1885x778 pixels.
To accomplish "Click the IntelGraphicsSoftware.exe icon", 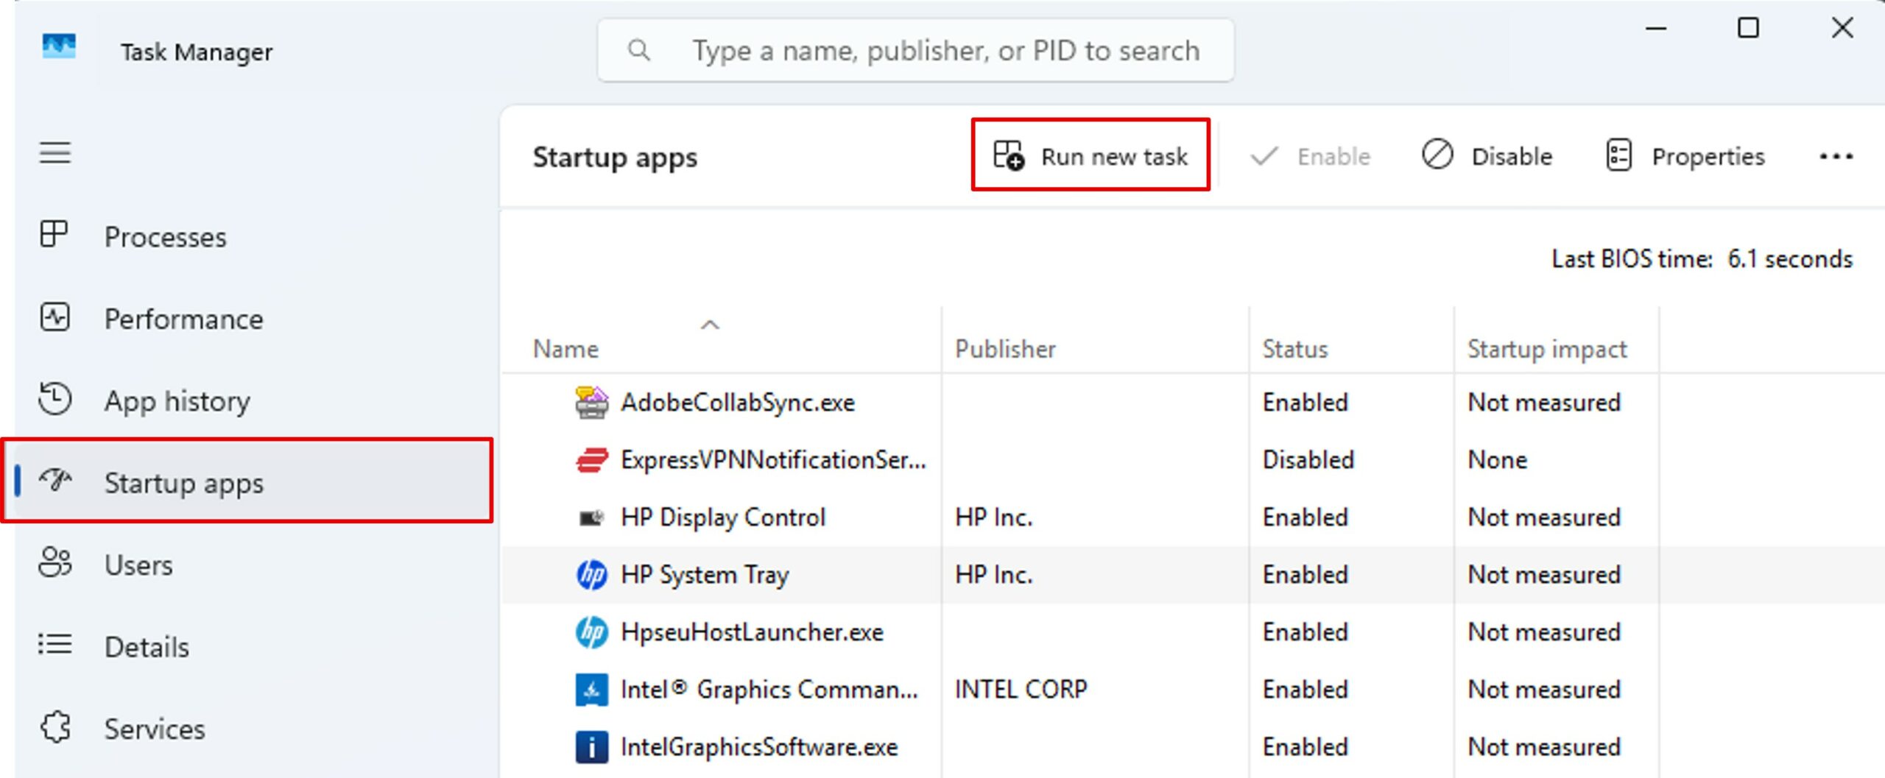I will (591, 747).
